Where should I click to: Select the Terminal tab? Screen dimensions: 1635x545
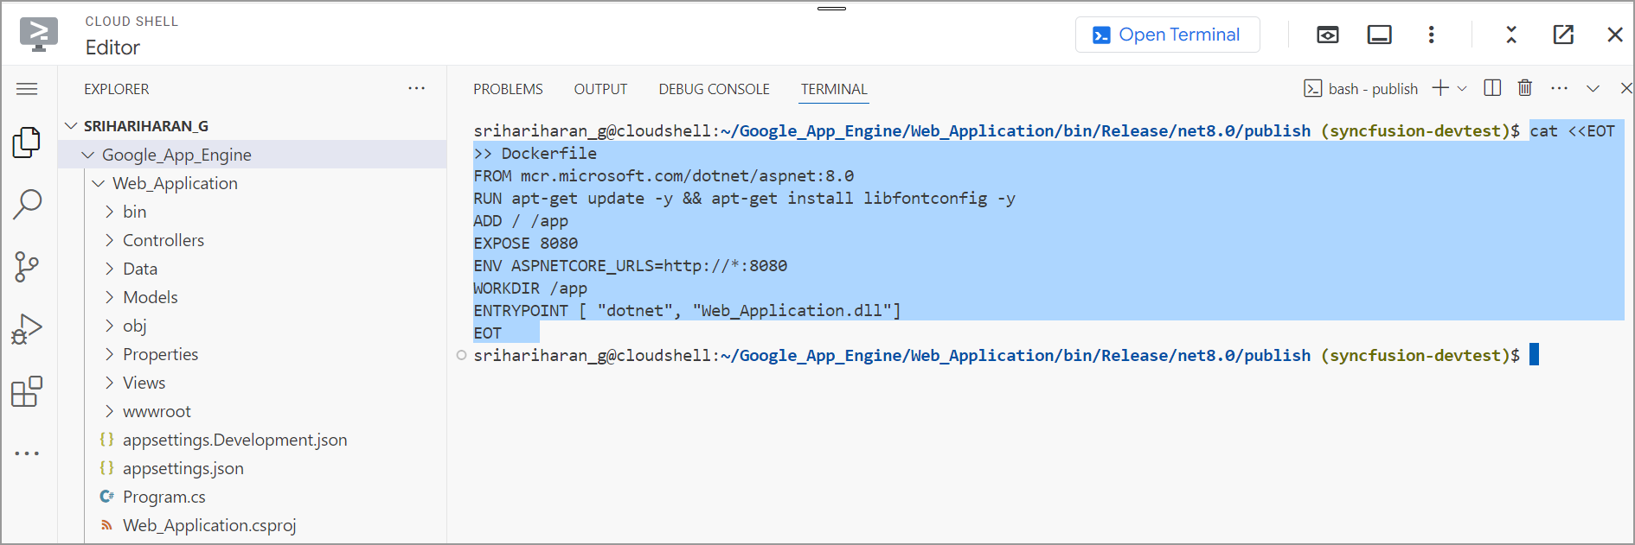834,89
